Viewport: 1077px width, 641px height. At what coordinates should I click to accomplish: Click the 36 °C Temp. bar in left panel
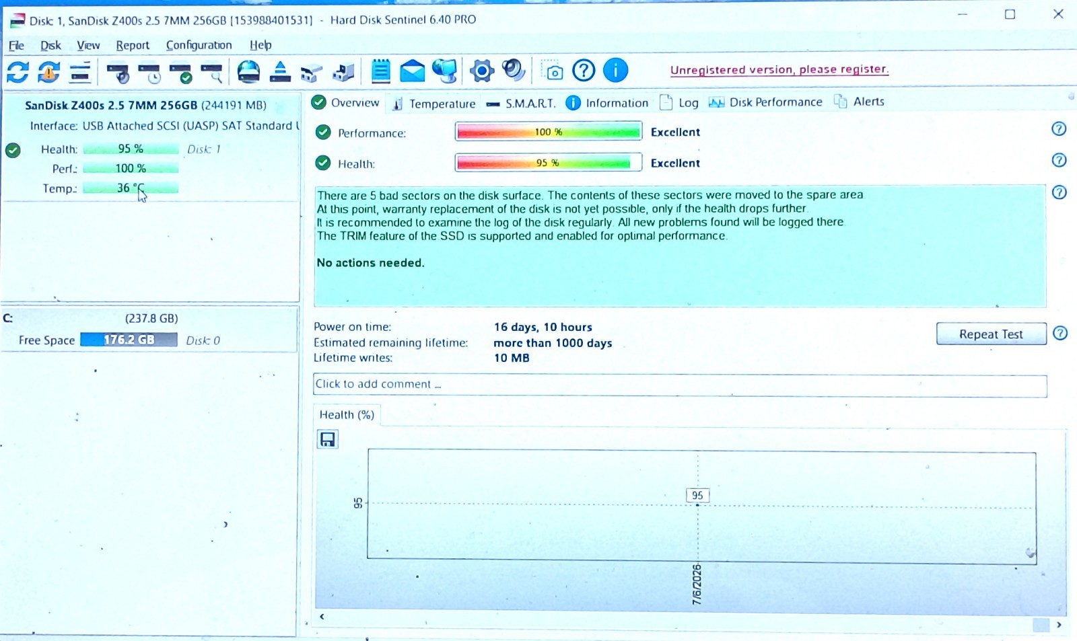pyautogui.click(x=131, y=188)
